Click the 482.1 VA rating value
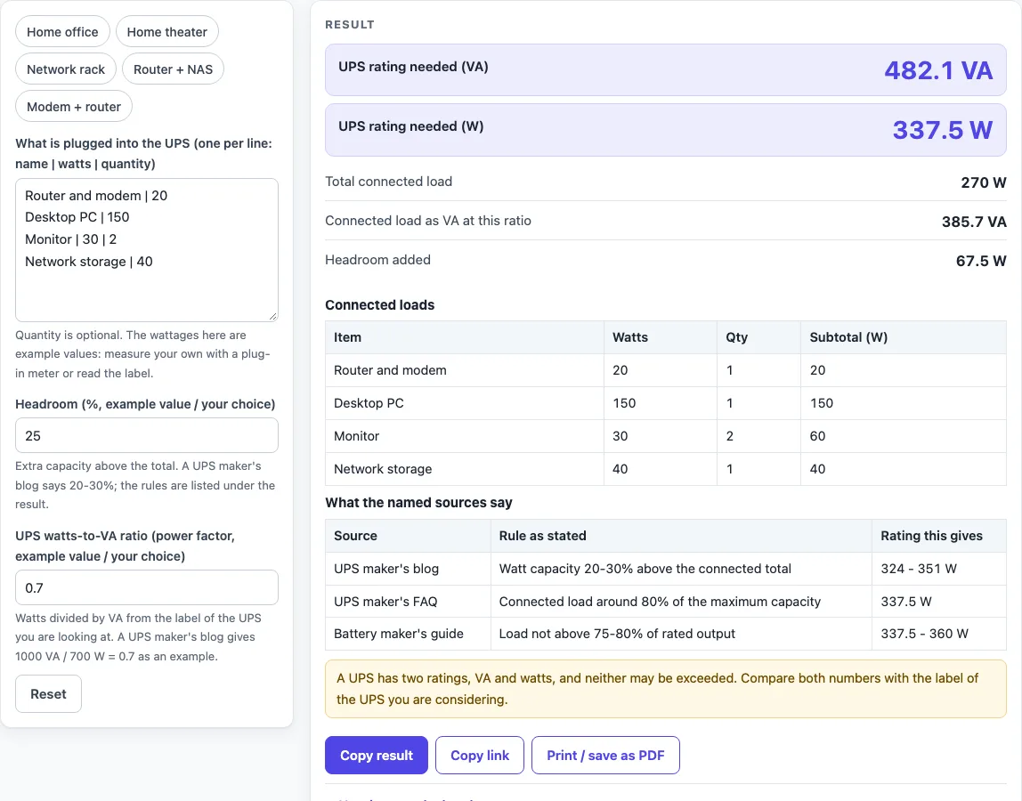This screenshot has width=1022, height=801. [938, 70]
